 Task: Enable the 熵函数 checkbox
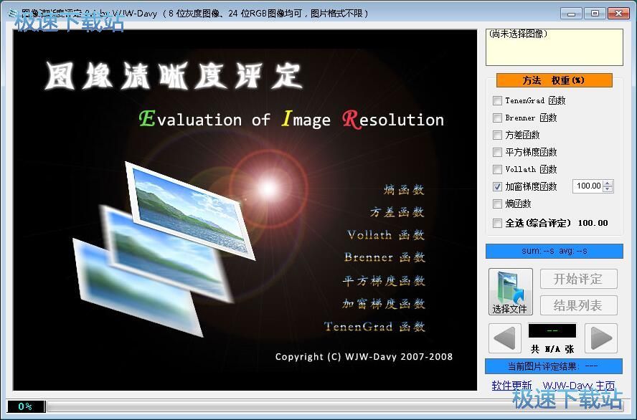tap(497, 204)
